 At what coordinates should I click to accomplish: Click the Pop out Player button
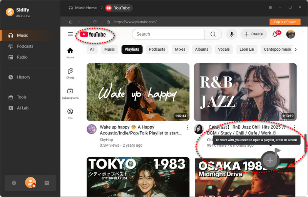coord(285,22)
